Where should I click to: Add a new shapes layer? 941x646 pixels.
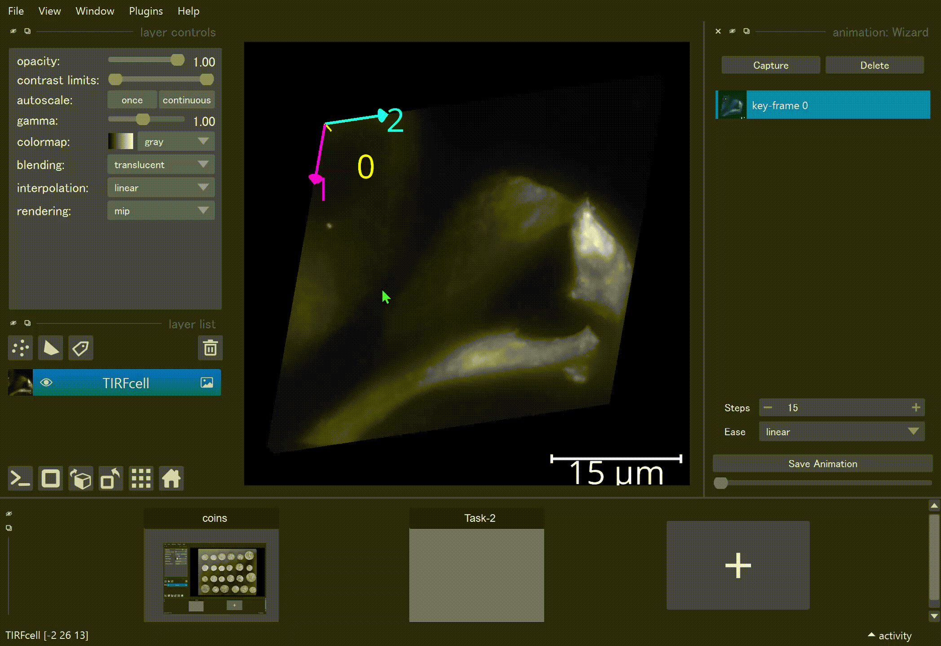pos(50,348)
